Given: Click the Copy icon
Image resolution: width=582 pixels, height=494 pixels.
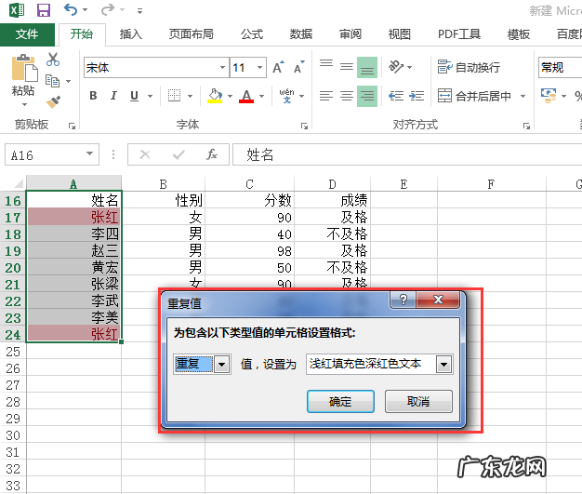Looking at the screenshot, I should (52, 81).
